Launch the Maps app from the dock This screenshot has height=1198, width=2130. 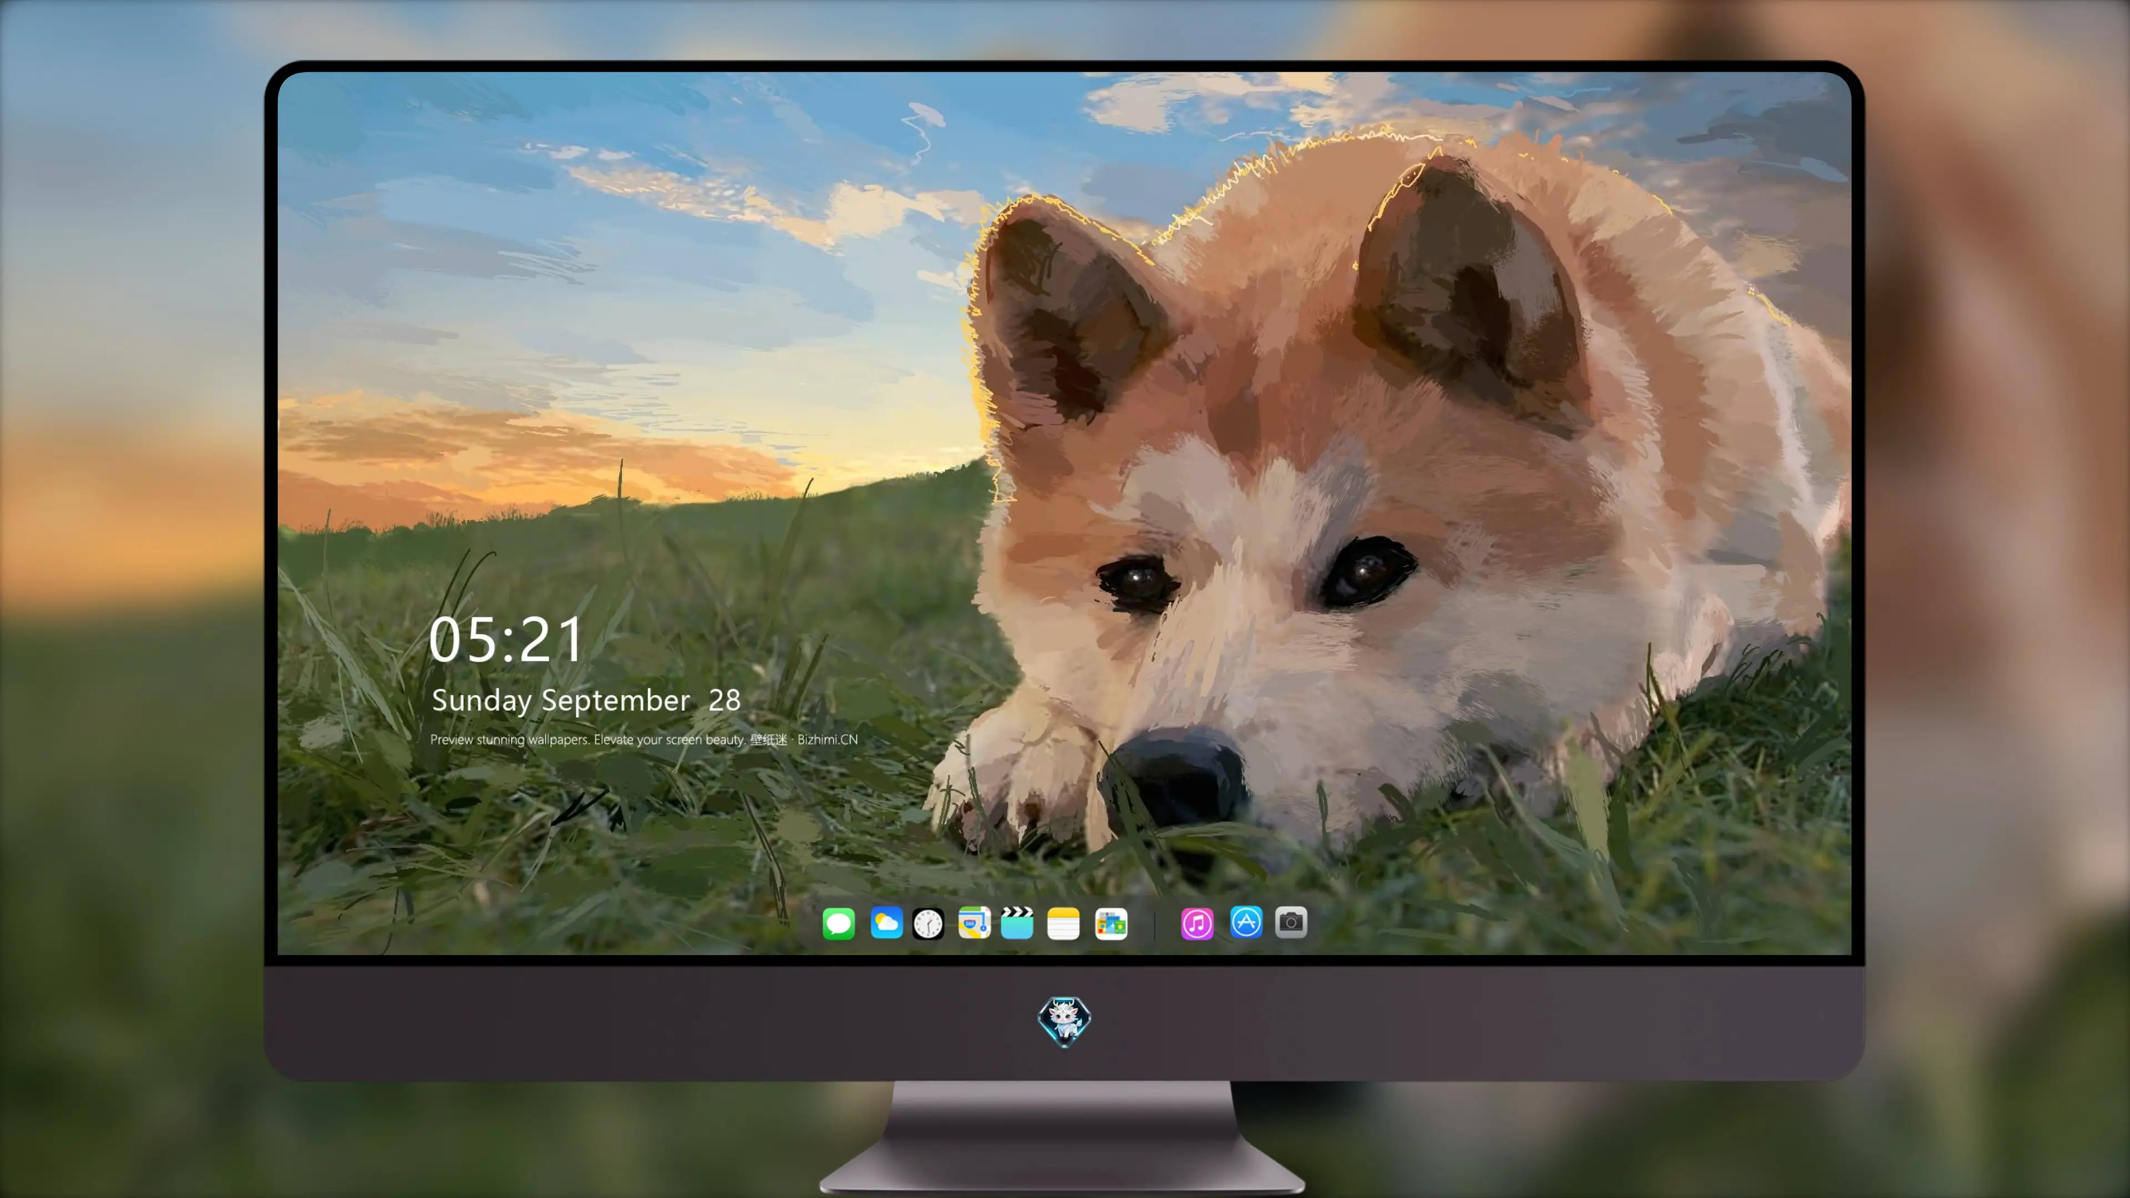[x=974, y=923]
